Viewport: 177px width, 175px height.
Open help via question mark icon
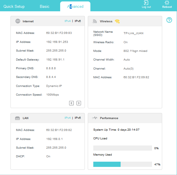[169, 20]
